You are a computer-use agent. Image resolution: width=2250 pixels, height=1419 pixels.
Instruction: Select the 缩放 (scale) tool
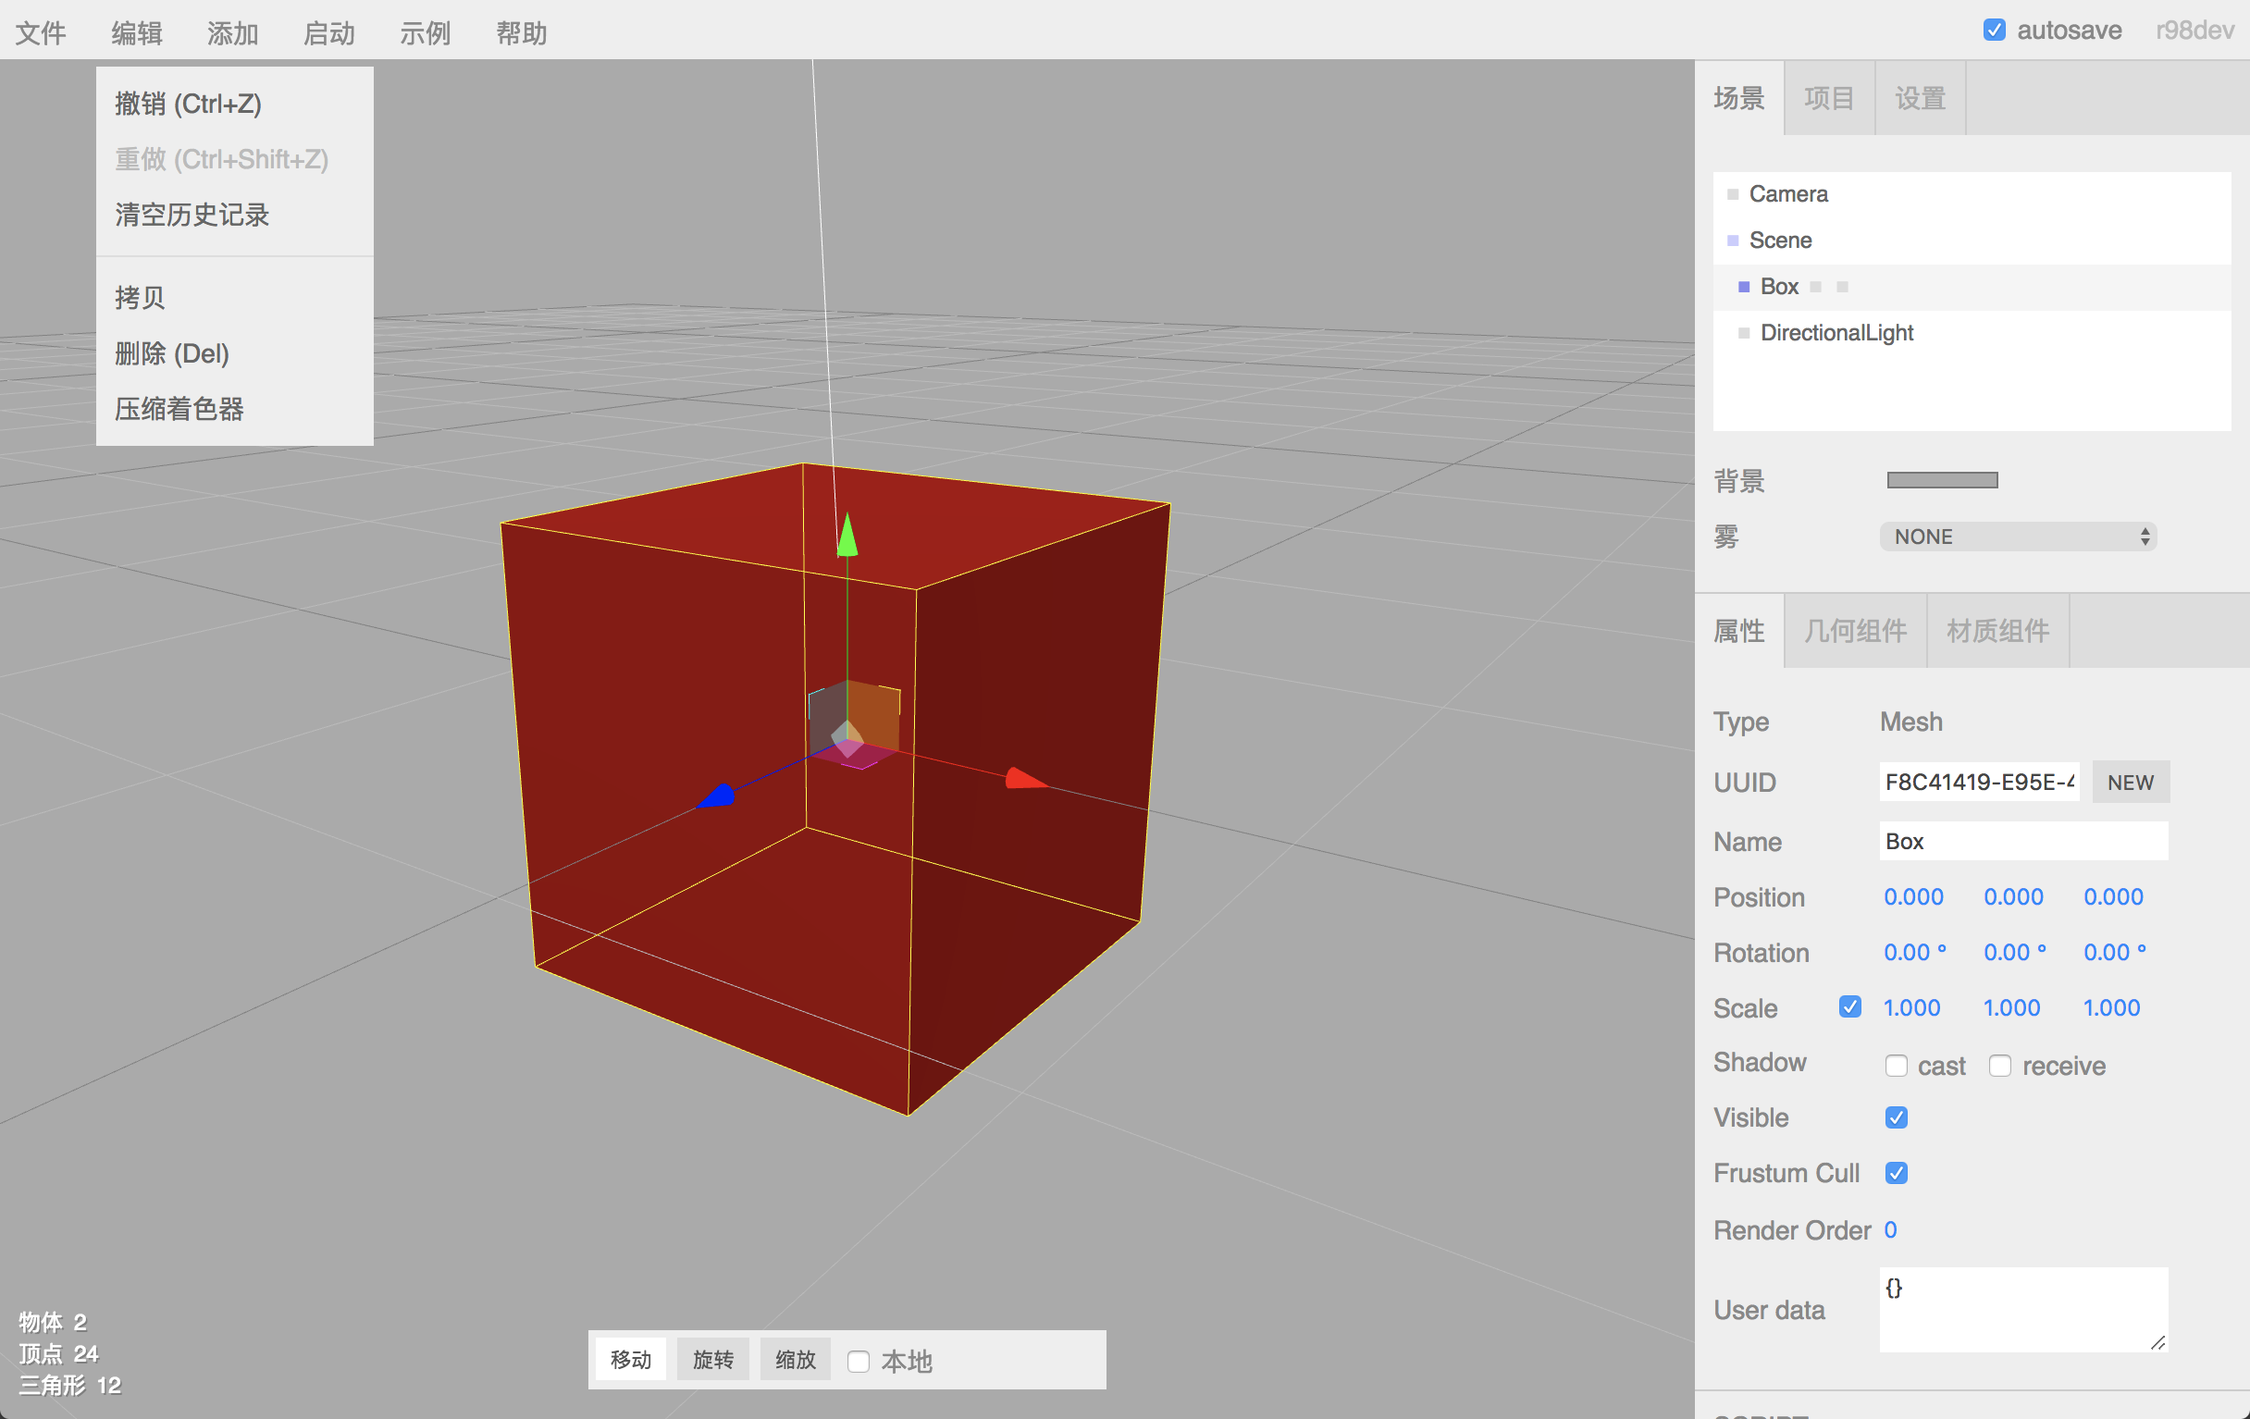click(794, 1360)
